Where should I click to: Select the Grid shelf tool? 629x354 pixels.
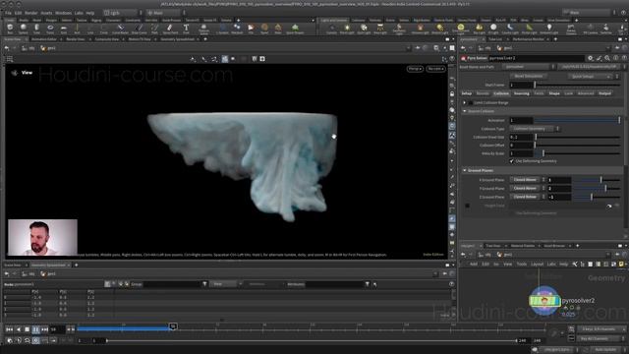[x=63, y=29]
